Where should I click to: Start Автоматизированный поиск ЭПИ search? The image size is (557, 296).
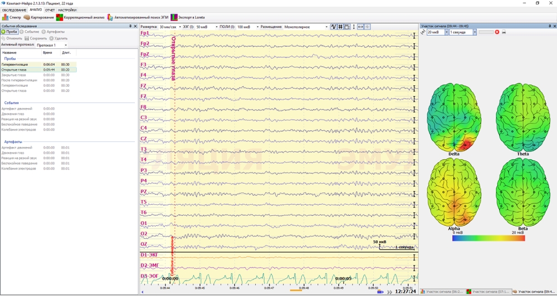point(138,17)
